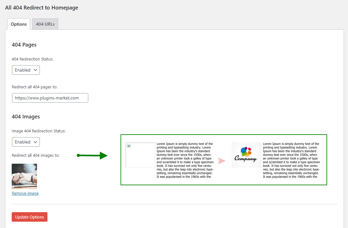
Task: Click the 404 Images section heading
Action: [25, 117]
